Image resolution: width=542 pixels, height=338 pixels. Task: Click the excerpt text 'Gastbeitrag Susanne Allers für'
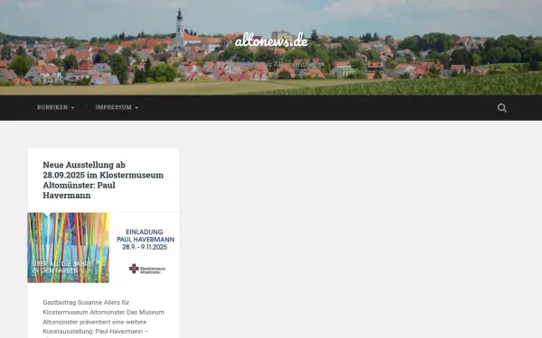point(86,303)
